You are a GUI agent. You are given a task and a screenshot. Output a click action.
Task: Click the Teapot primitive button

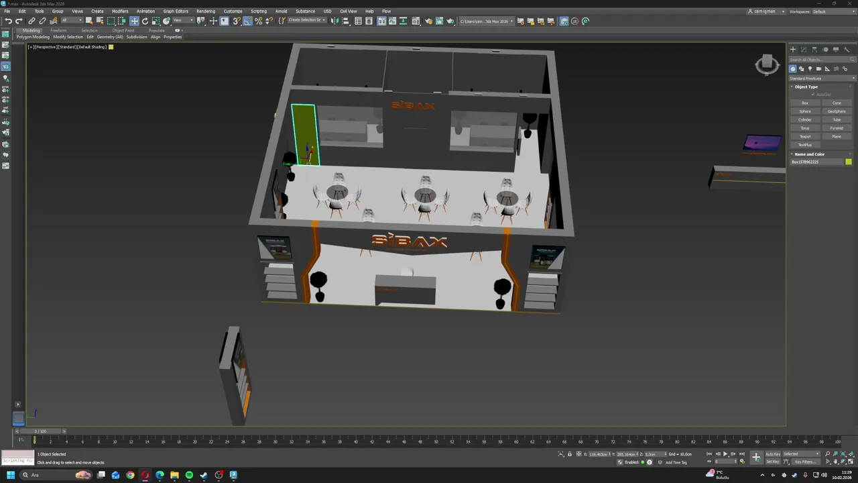[805, 136]
